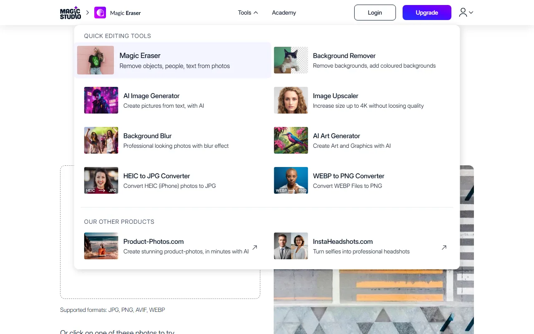Open the Academy menu item

coord(284,13)
